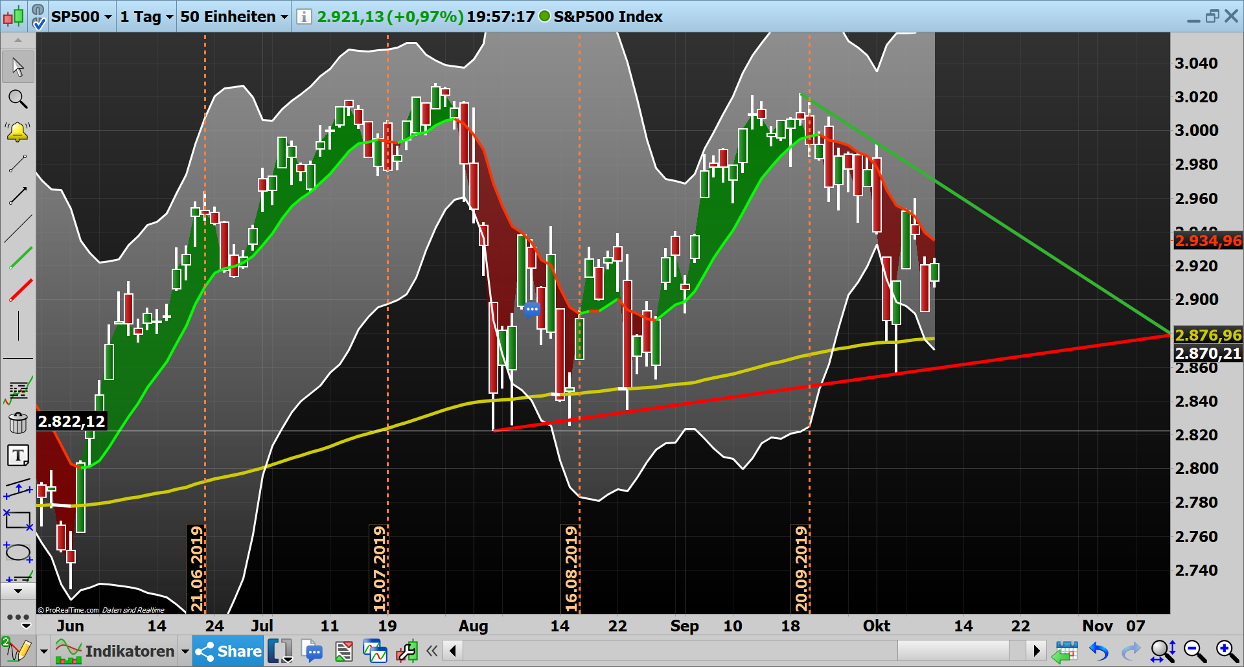This screenshot has width=1244, height=667.
Task: Choose the horizontal line tool
Action: pyautogui.click(x=18, y=358)
